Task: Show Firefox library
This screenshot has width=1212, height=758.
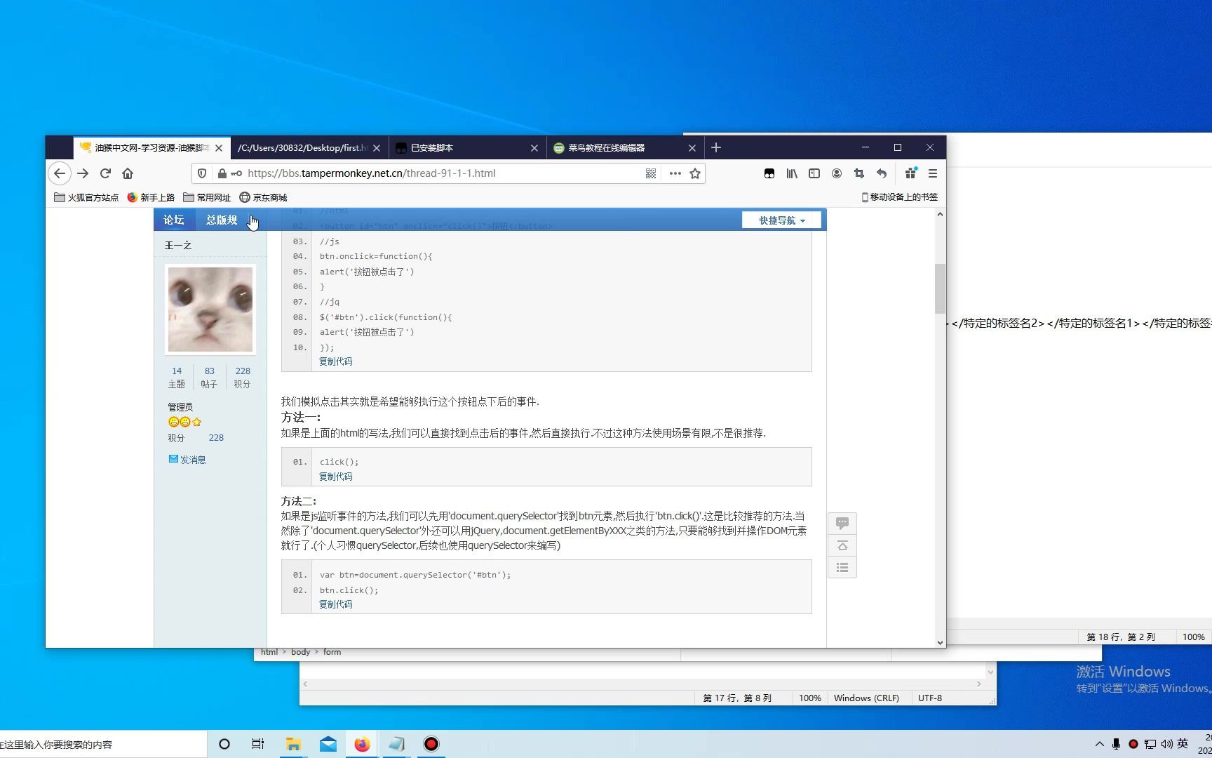Action: pos(792,173)
